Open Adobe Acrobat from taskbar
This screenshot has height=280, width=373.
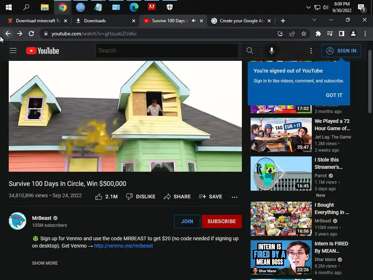pyautogui.click(x=152, y=7)
